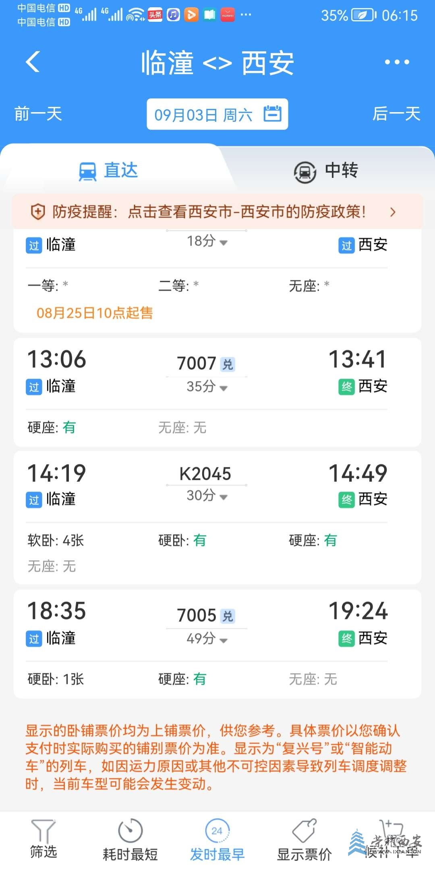Select the 直达 direct tab
This screenshot has width=435, height=871.
pyautogui.click(x=109, y=171)
